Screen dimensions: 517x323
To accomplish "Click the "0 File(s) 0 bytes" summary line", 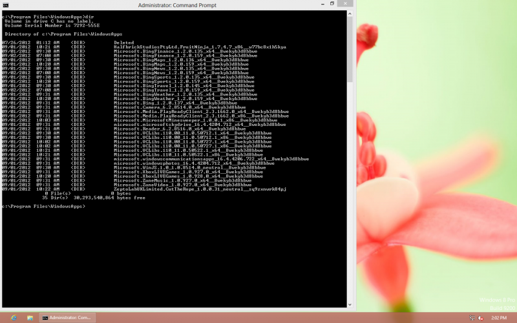I will (x=88, y=193).
